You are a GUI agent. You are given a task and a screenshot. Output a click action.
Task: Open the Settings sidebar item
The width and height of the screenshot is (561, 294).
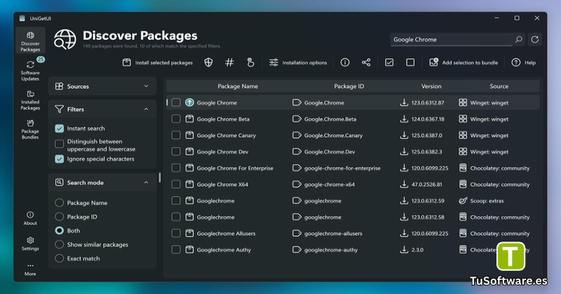tap(30, 244)
